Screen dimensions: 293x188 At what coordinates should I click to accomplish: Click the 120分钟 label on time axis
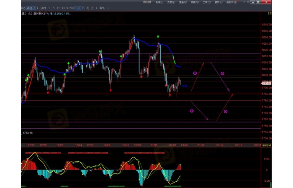266,145
